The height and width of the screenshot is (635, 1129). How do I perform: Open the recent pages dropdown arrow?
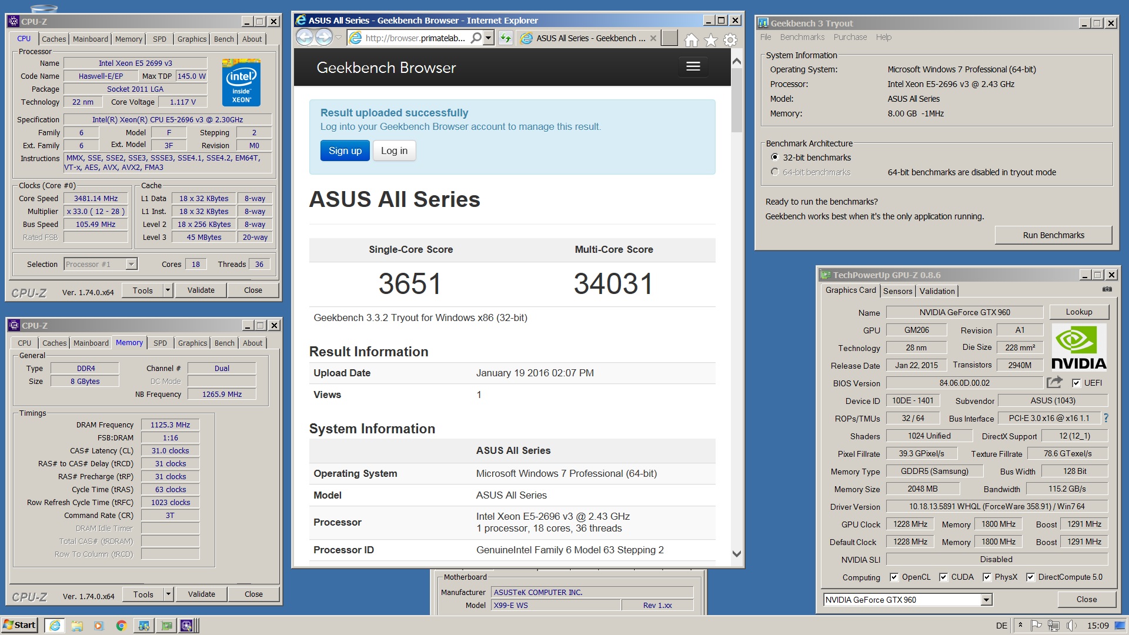coord(339,38)
